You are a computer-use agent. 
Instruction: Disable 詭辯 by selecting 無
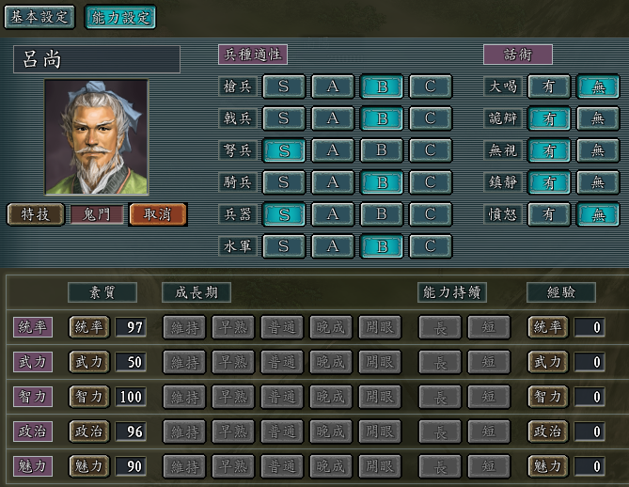pyautogui.click(x=598, y=118)
